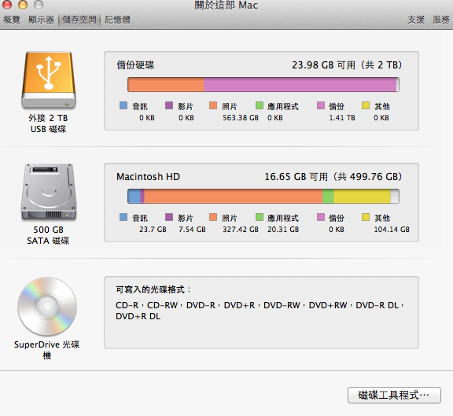Image resolution: width=453 pixels, height=416 pixels.
Task: Click the Macintosh HD SATA disk icon
Action: 49,192
